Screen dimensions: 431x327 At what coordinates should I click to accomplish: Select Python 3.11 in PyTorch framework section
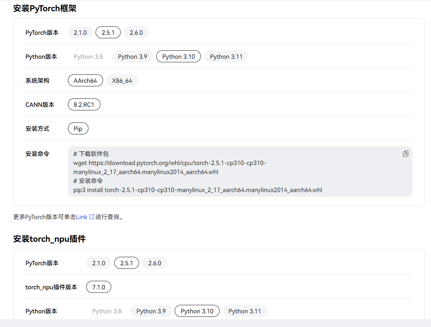(226, 57)
